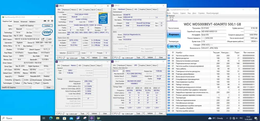This screenshot has height=121, width=260.
Task: Open the Mail app from the taskbar
Action: (x=71, y=118)
